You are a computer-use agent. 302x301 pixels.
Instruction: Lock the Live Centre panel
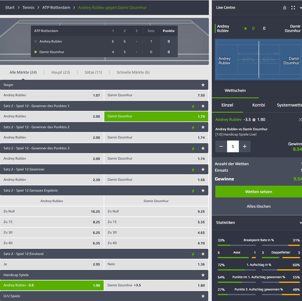[284, 8]
